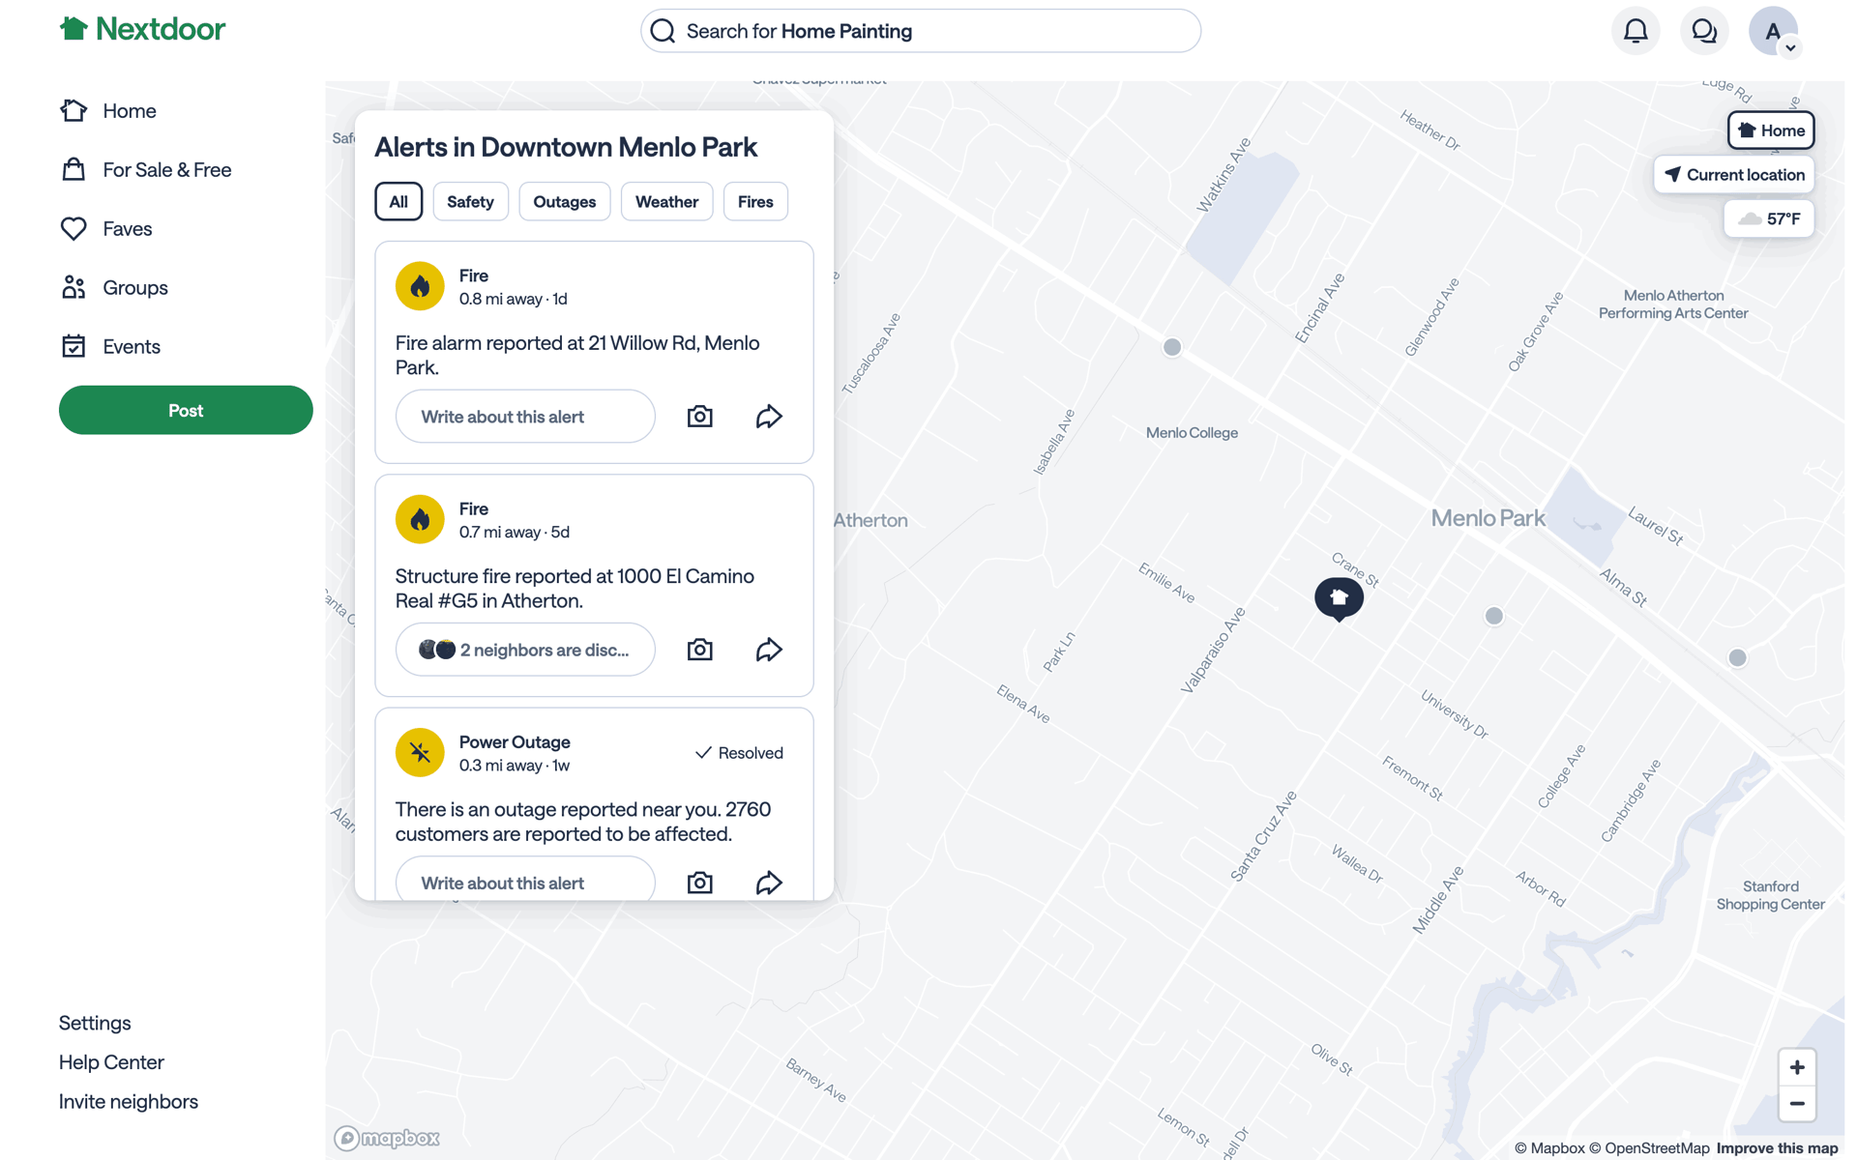Click fire icon of Willow Rd alert
The height and width of the screenshot is (1160, 1857).
coord(420,286)
